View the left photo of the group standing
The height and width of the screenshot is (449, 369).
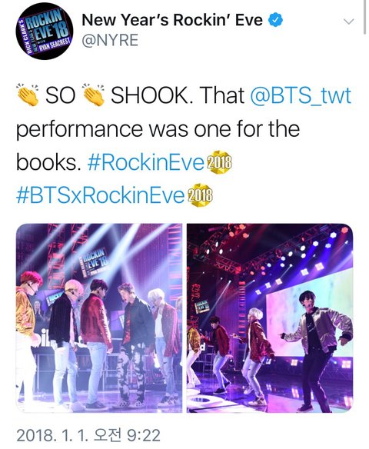point(99,318)
